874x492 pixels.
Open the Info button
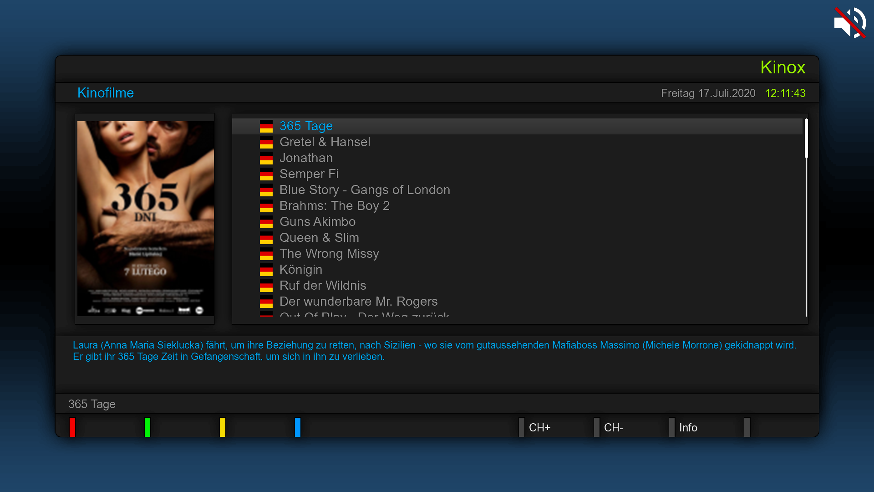pos(688,427)
